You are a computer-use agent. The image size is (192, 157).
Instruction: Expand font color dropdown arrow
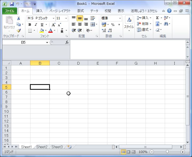[55, 31]
